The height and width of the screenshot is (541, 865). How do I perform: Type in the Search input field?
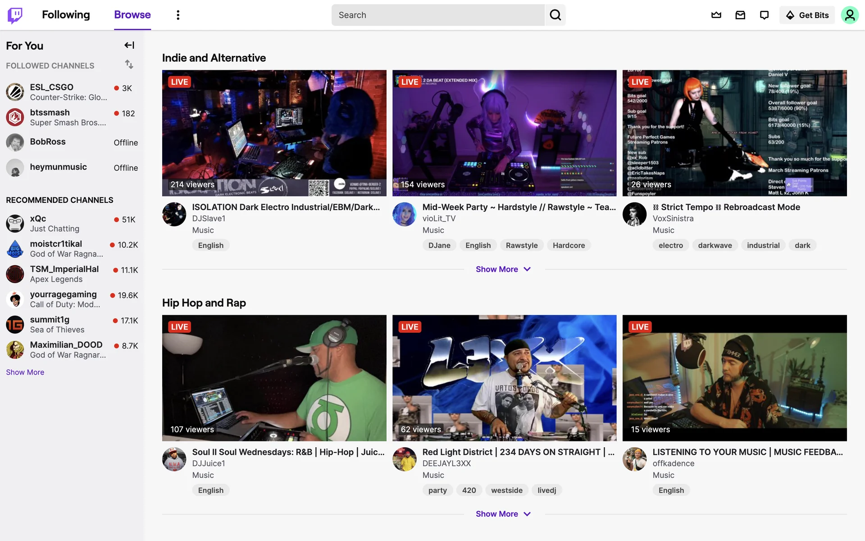pos(438,15)
